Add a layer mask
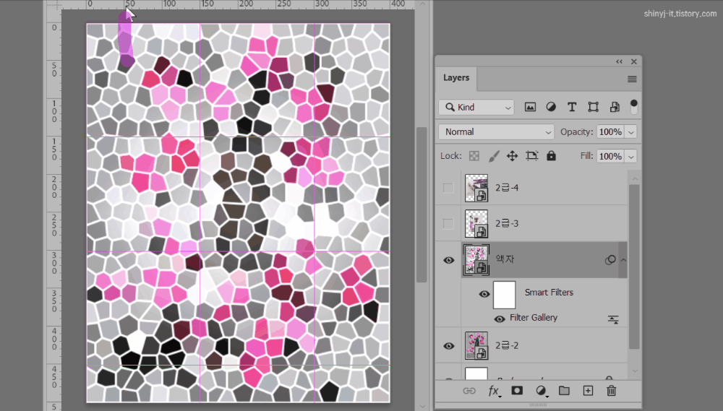Viewport: 723px width, 411px height. 517,391
